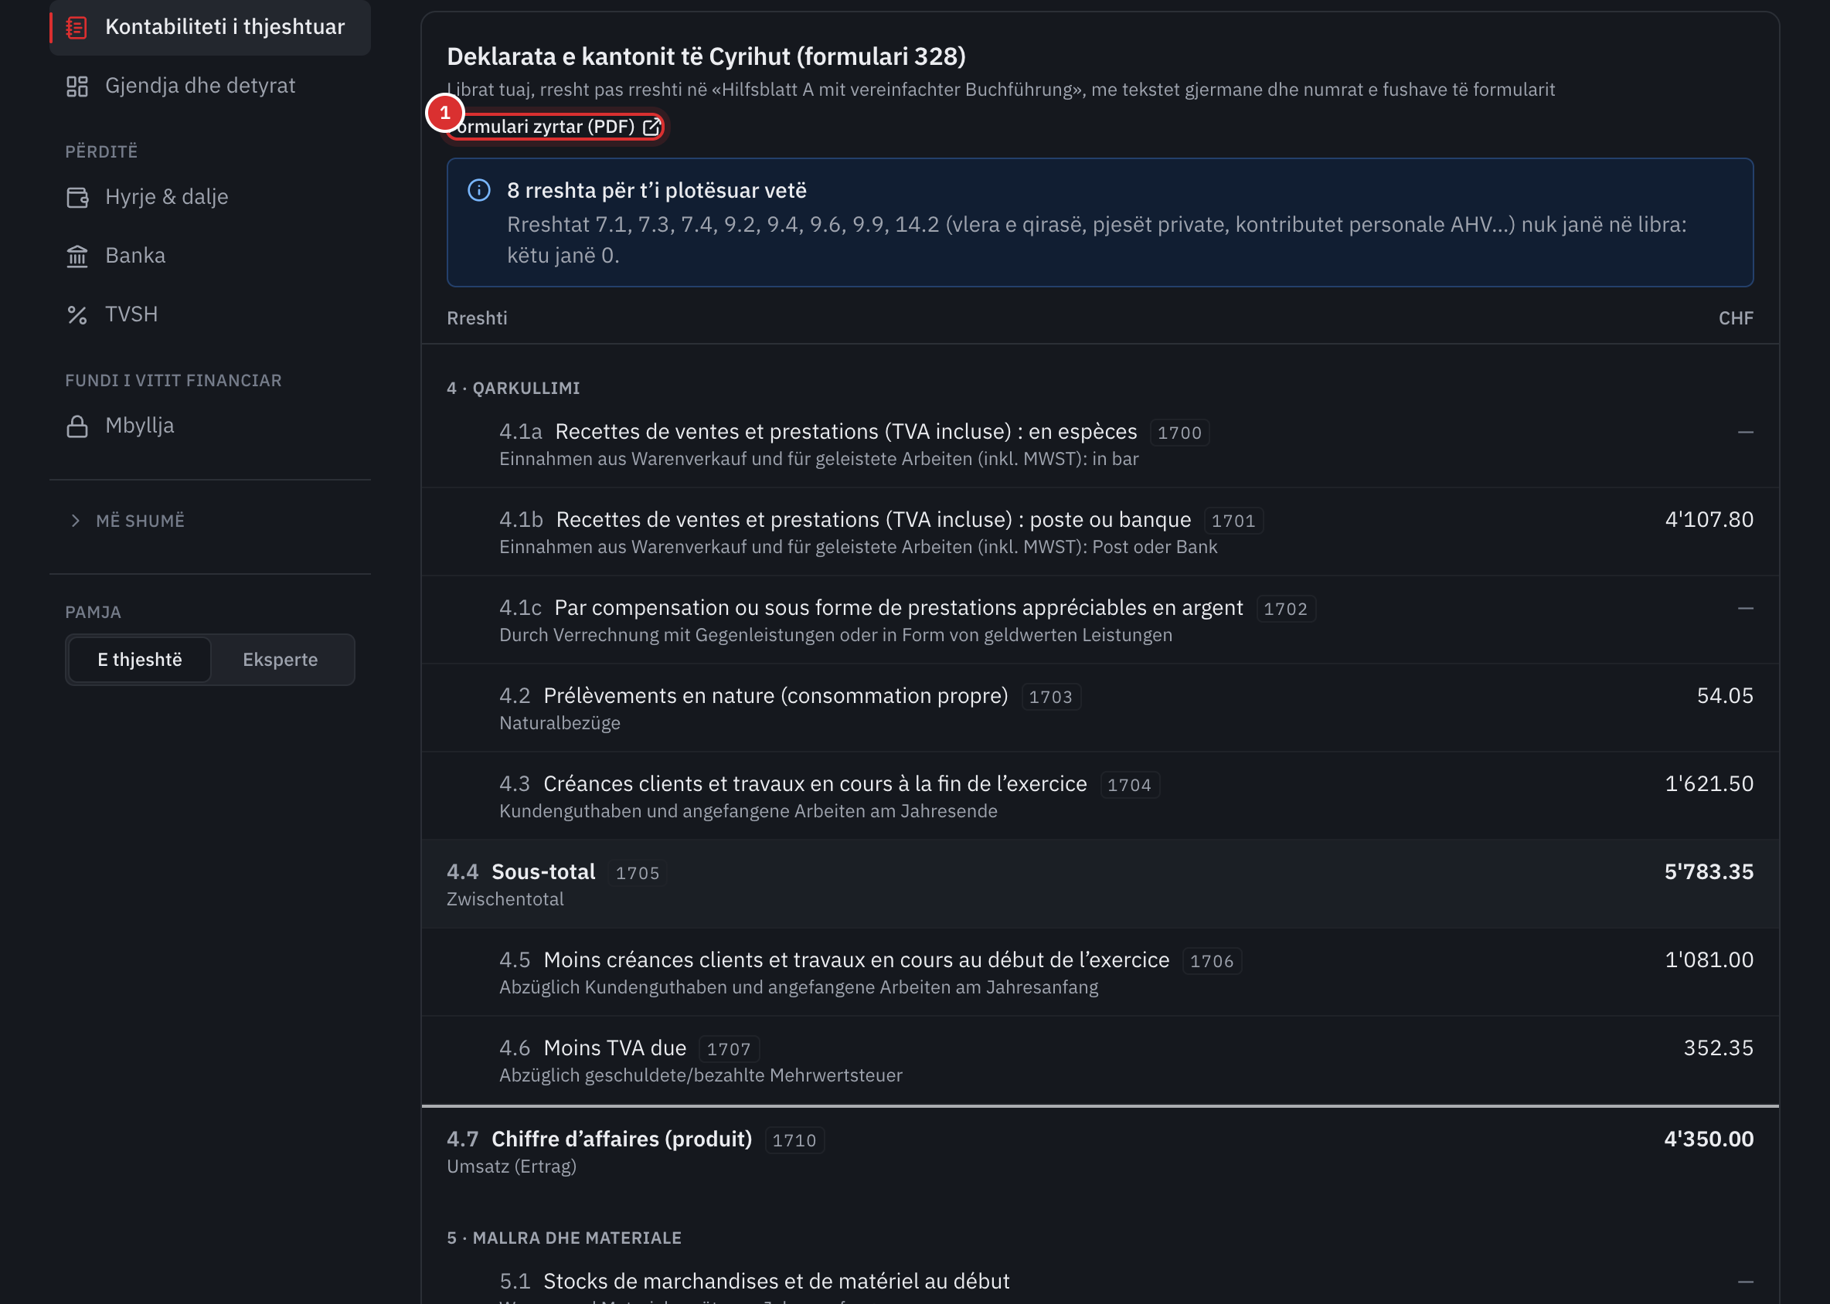1830x1304 pixels.
Task: Click the info icon in the notice
Action: point(479,190)
